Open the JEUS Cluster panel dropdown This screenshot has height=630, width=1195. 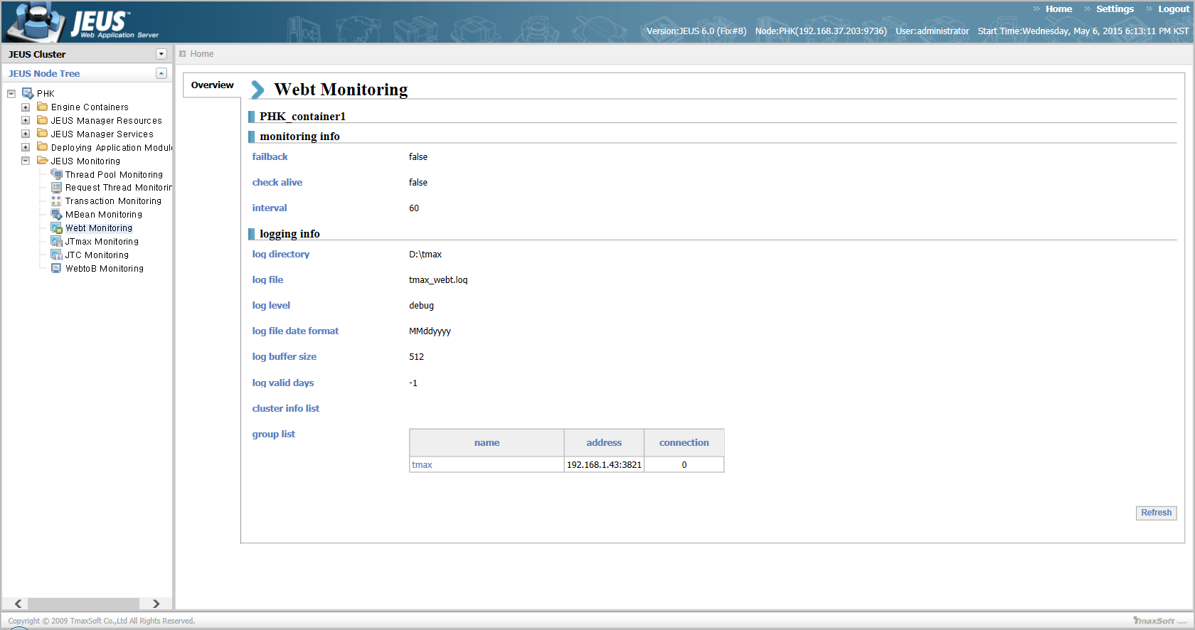click(161, 54)
